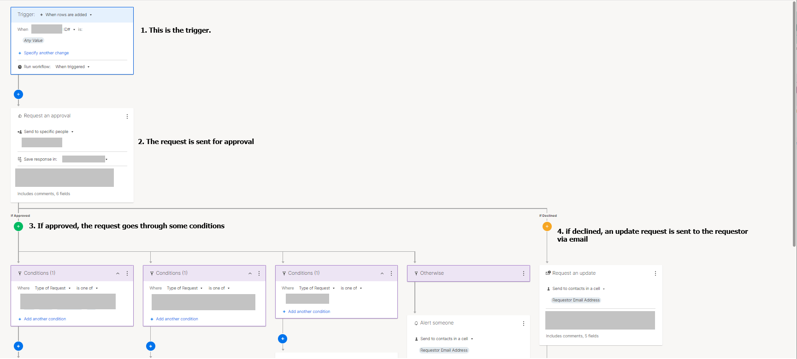Image resolution: width=797 pixels, height=359 pixels.
Task: Click 'Includes comments, 5 fields' text
Action: coord(572,336)
